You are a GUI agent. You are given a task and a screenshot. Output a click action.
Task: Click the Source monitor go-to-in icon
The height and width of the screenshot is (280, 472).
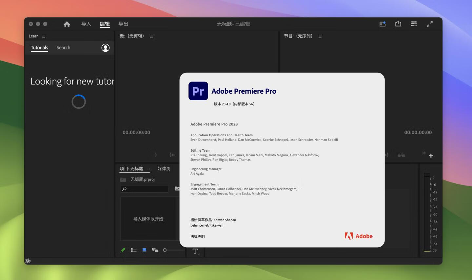(x=172, y=155)
